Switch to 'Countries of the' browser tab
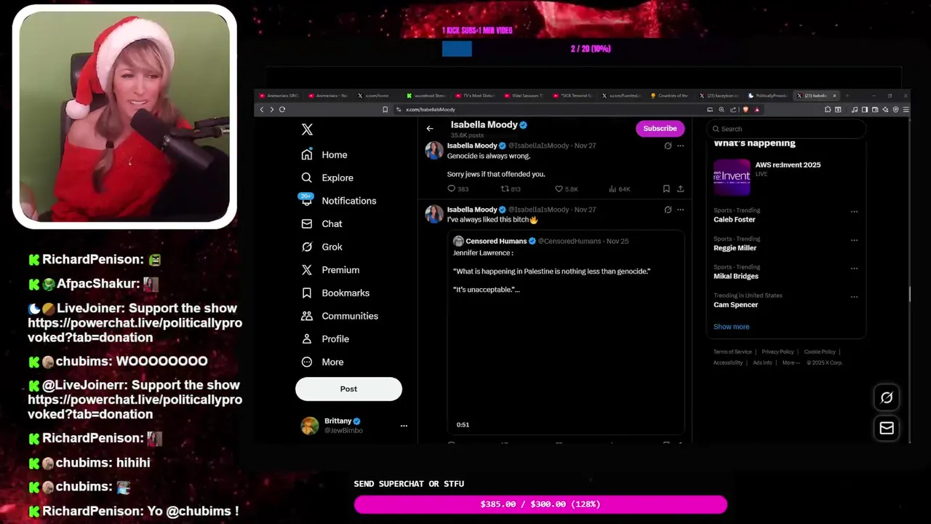This screenshot has height=524, width=931. coord(671,95)
